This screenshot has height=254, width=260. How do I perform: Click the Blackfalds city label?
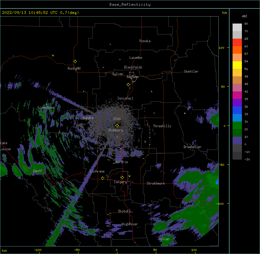(x=133, y=67)
